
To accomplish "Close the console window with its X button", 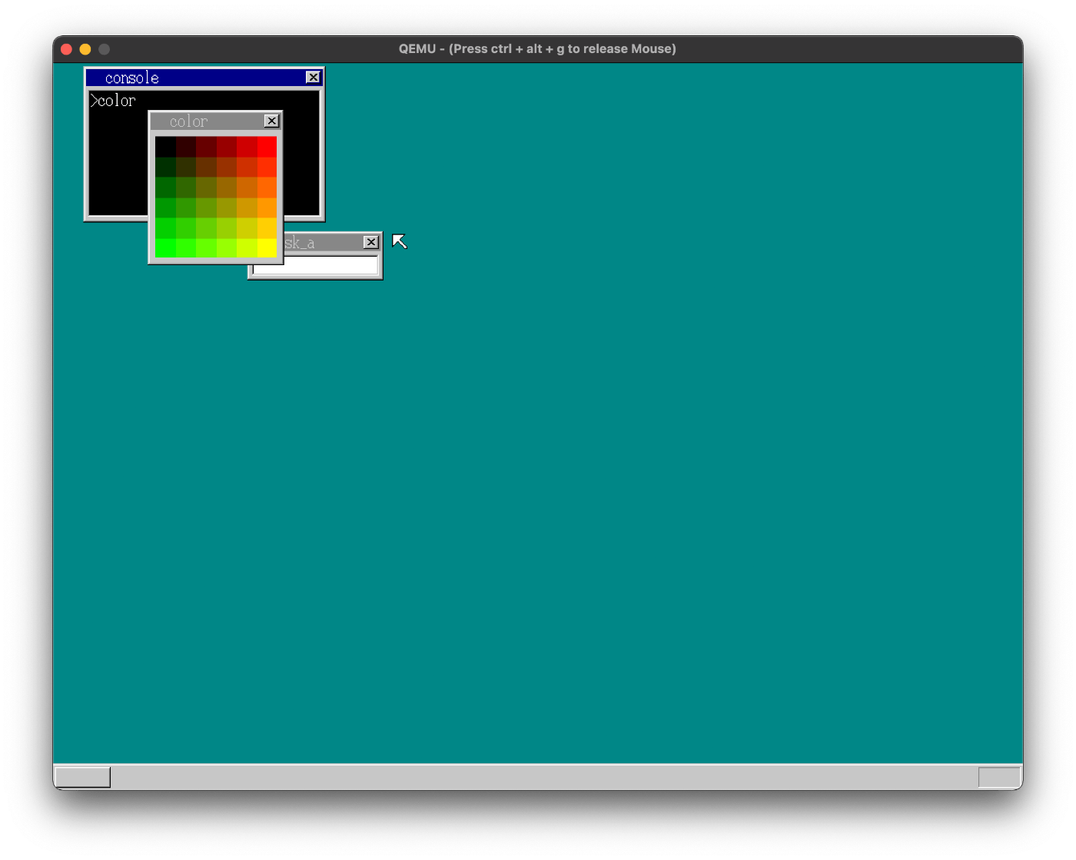I will tap(313, 78).
